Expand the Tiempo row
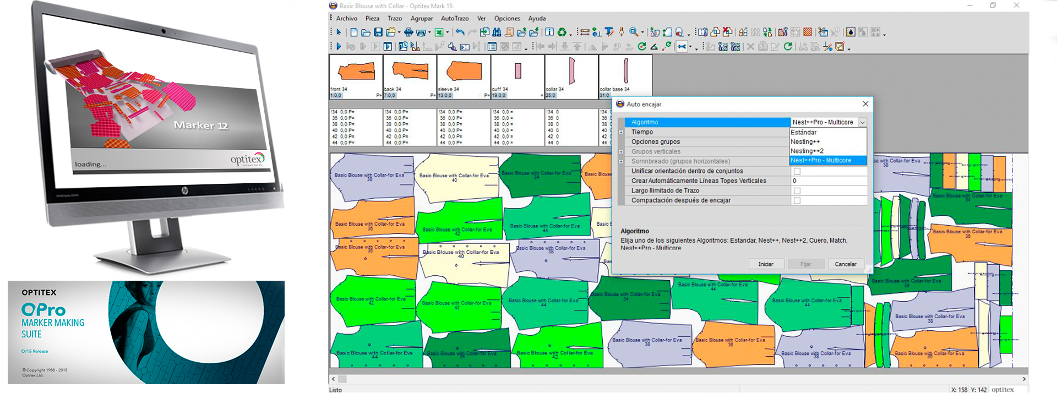1057x393 pixels. tap(621, 132)
